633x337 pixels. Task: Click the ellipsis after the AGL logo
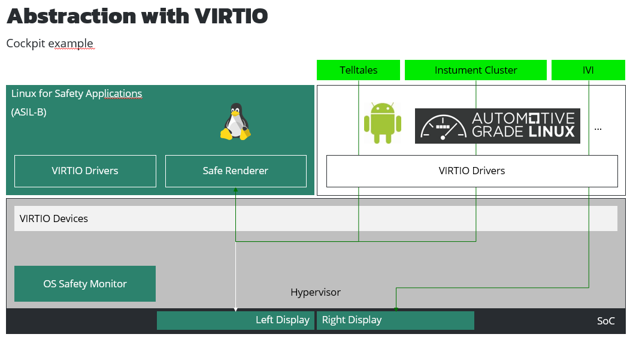tap(598, 128)
